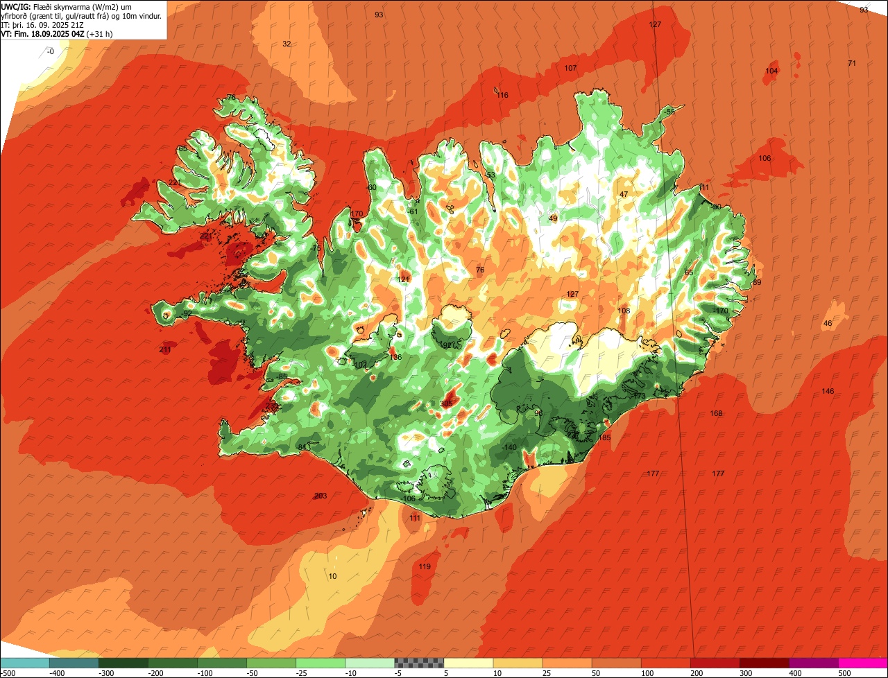The width and height of the screenshot is (888, 678).
Task: Click the map value "-85" near Faxaflói bay
Action: [x=281, y=376]
